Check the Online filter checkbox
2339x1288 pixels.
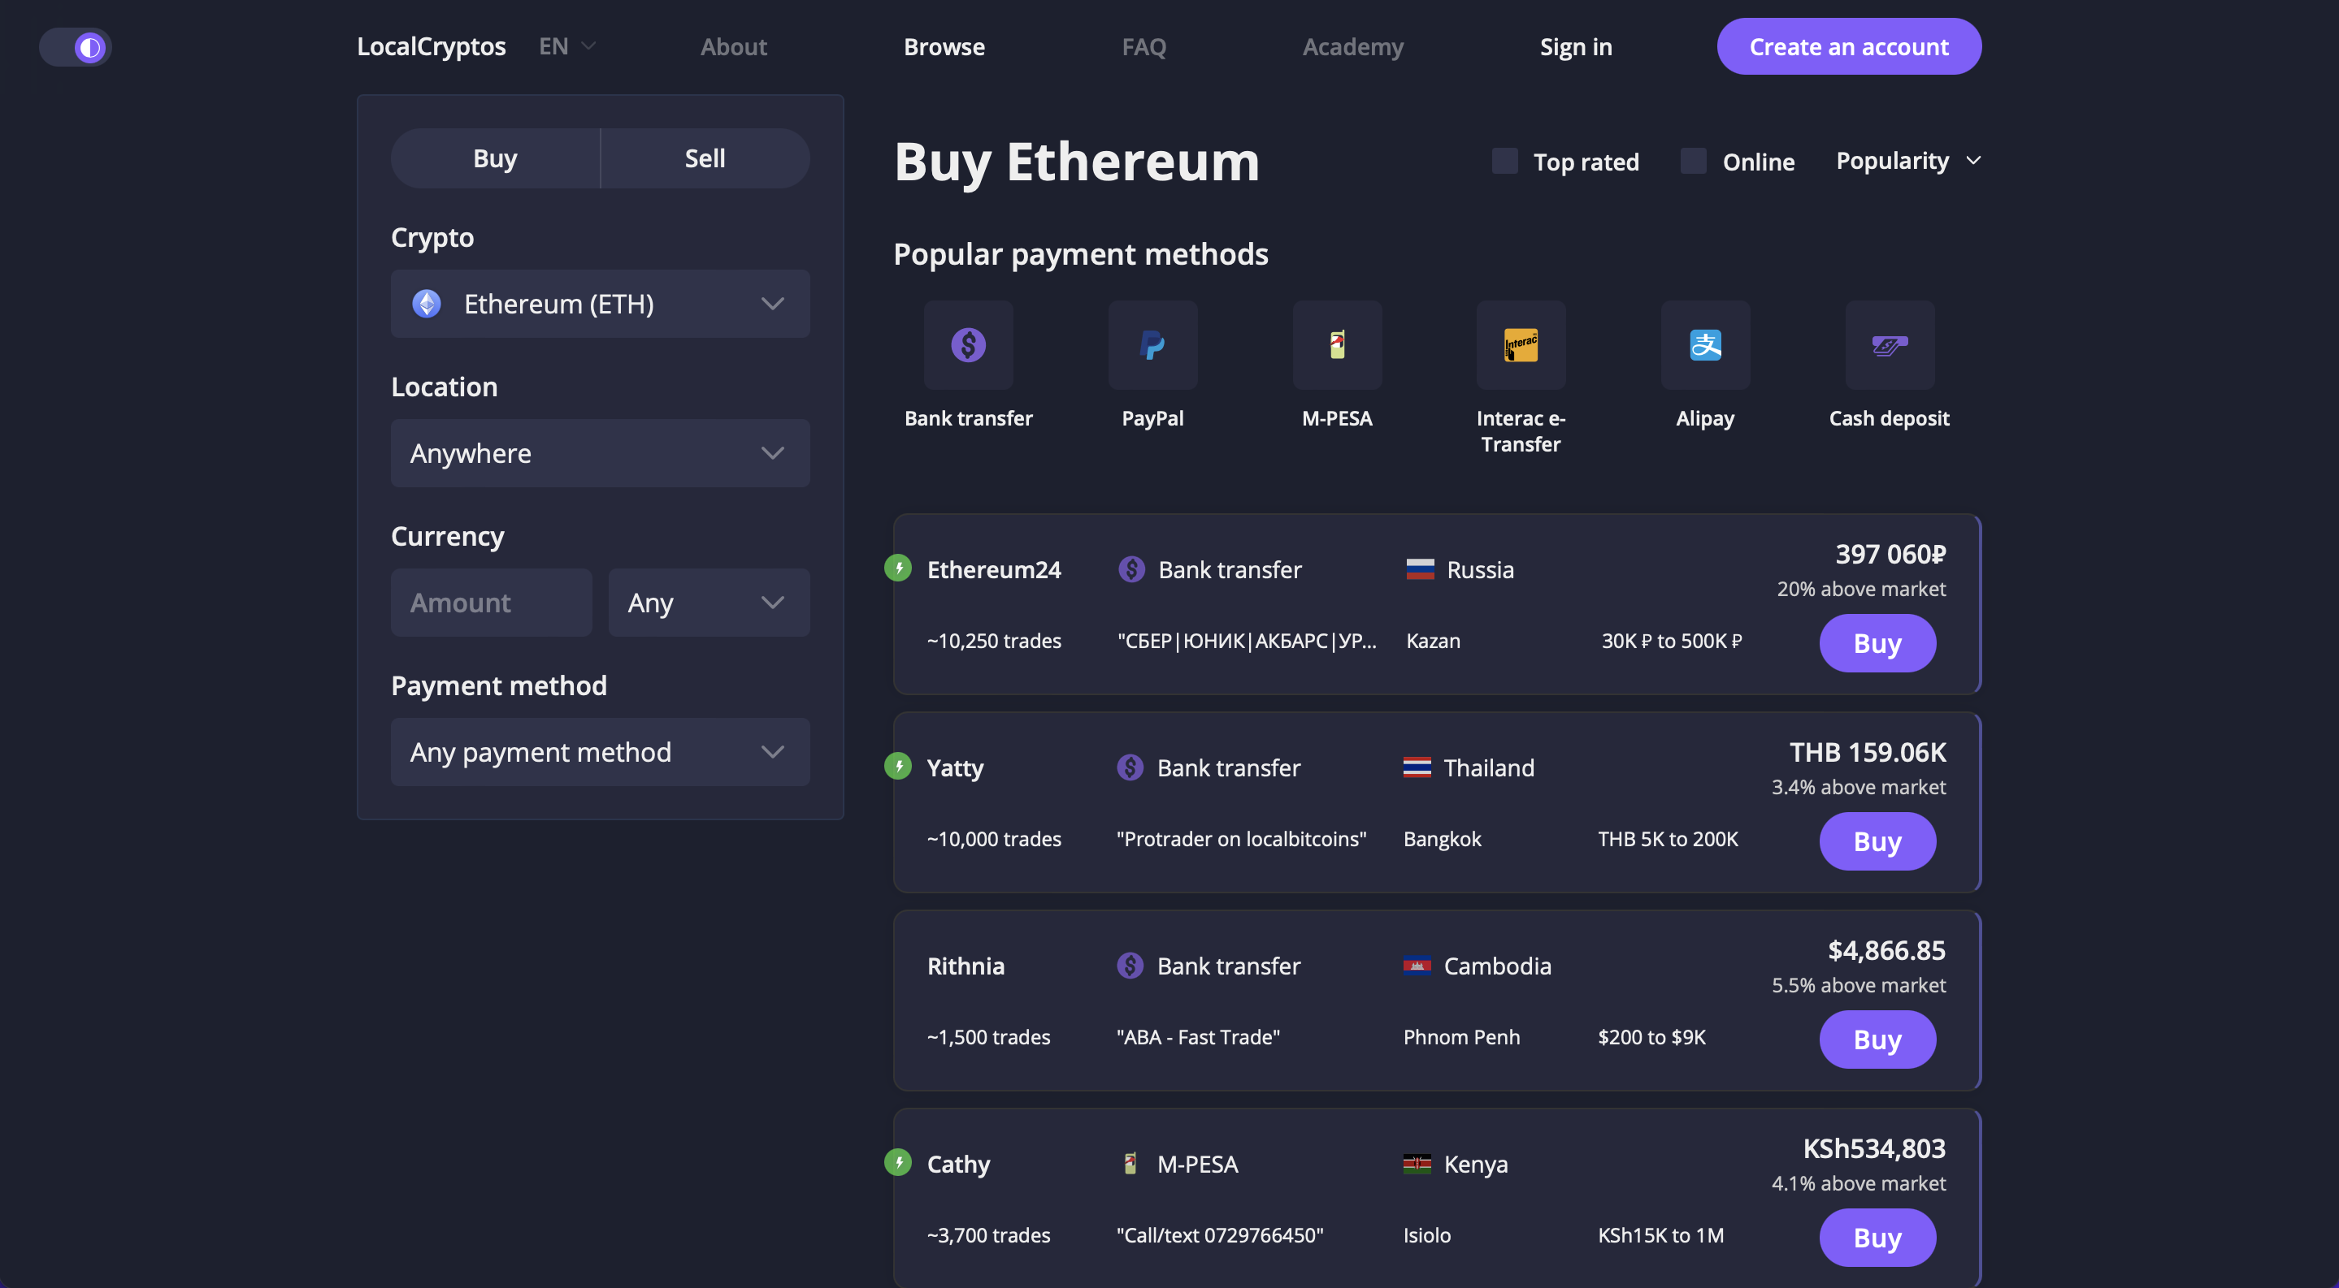click(x=1693, y=161)
